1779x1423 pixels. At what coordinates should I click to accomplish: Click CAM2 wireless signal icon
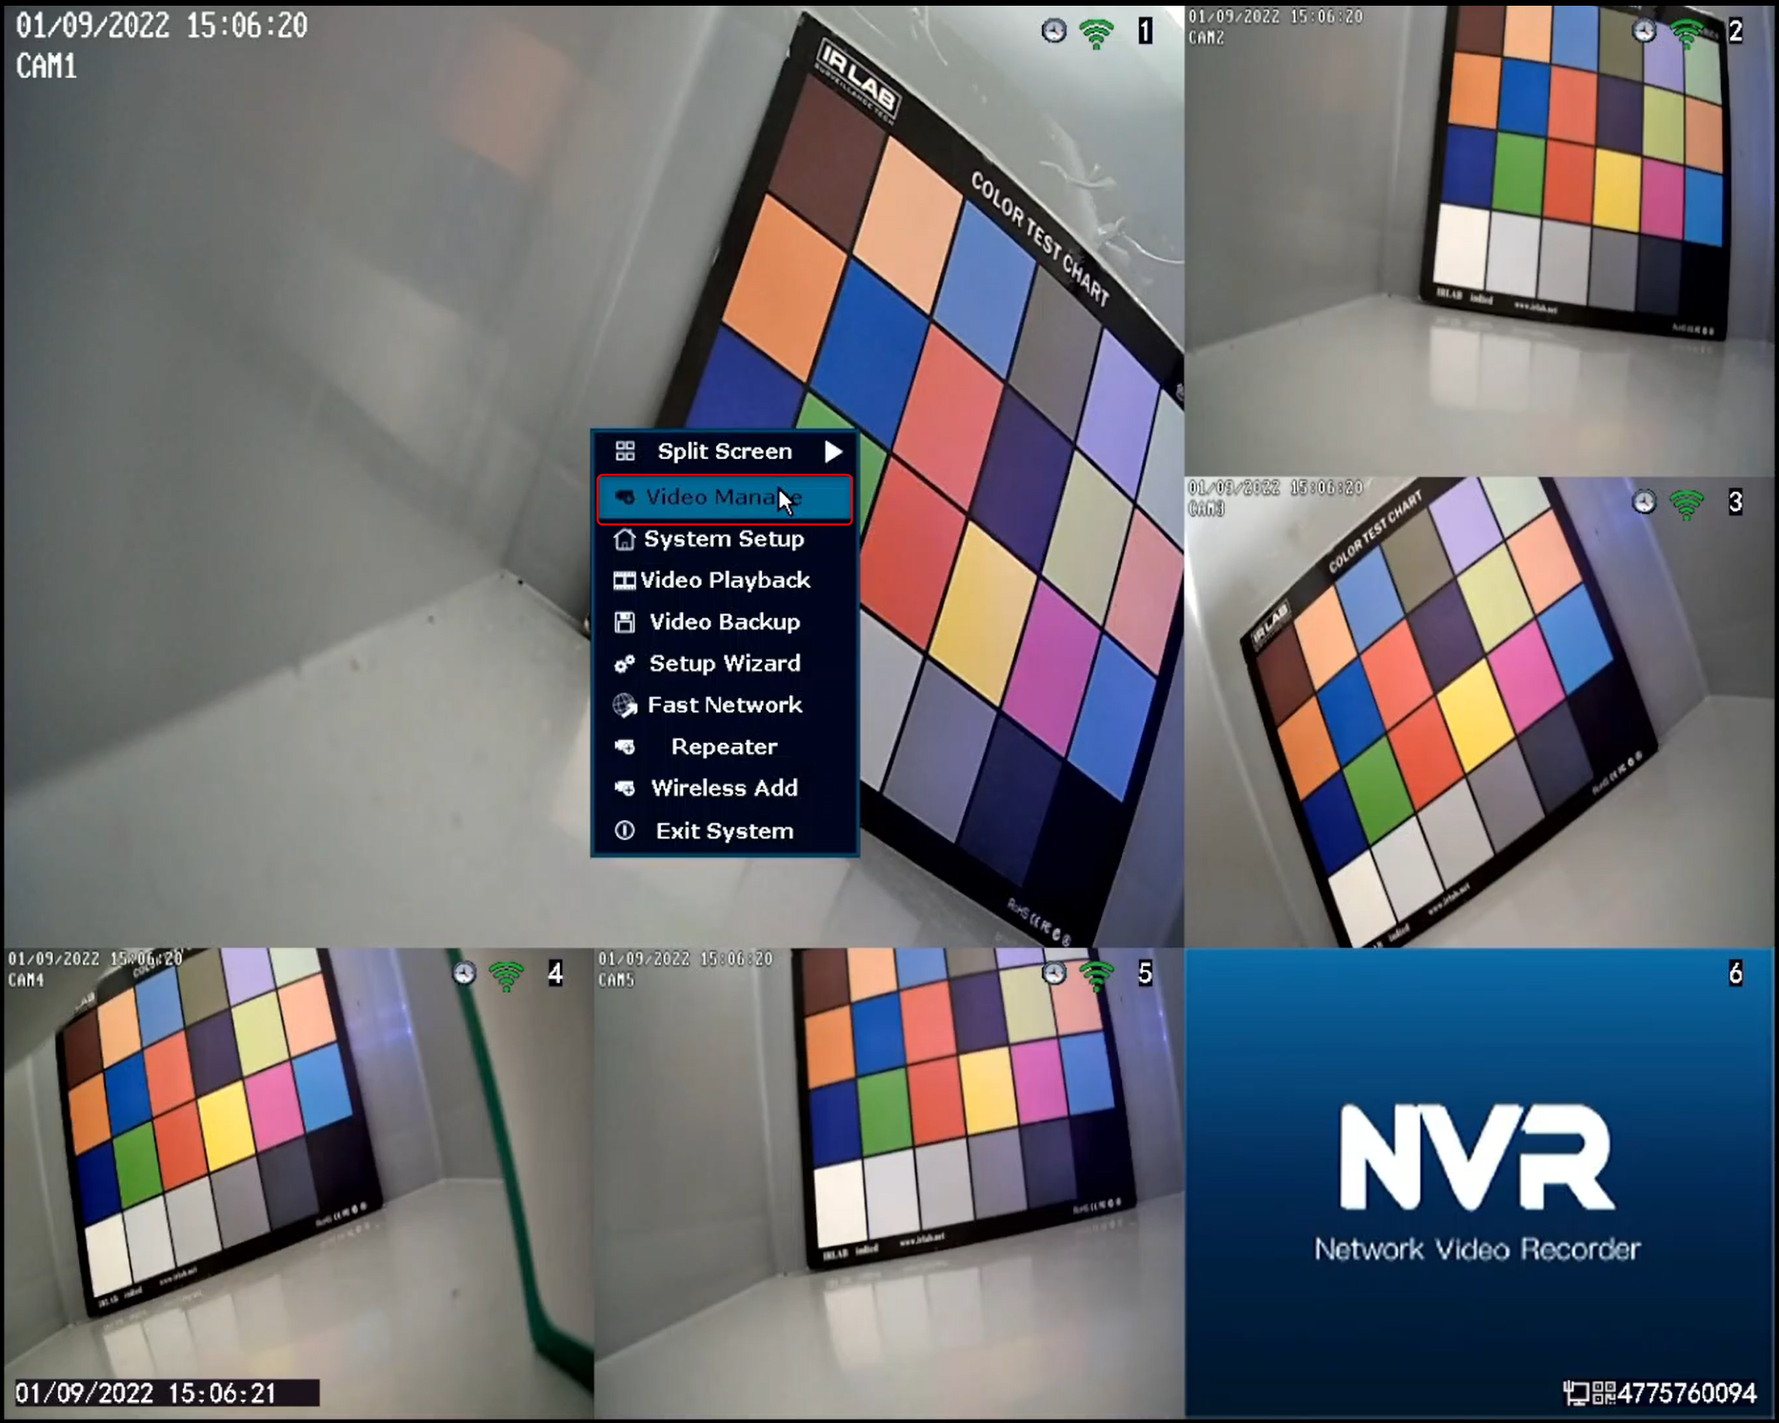pyautogui.click(x=1688, y=33)
